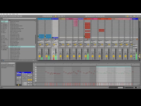Toggle the Automation Arm button
Viewport: 141px width, 106px height.
58,16
